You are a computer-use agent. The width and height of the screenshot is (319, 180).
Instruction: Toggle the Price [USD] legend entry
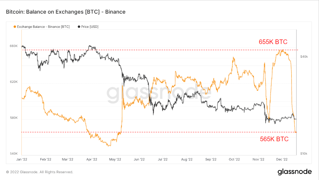88,27
